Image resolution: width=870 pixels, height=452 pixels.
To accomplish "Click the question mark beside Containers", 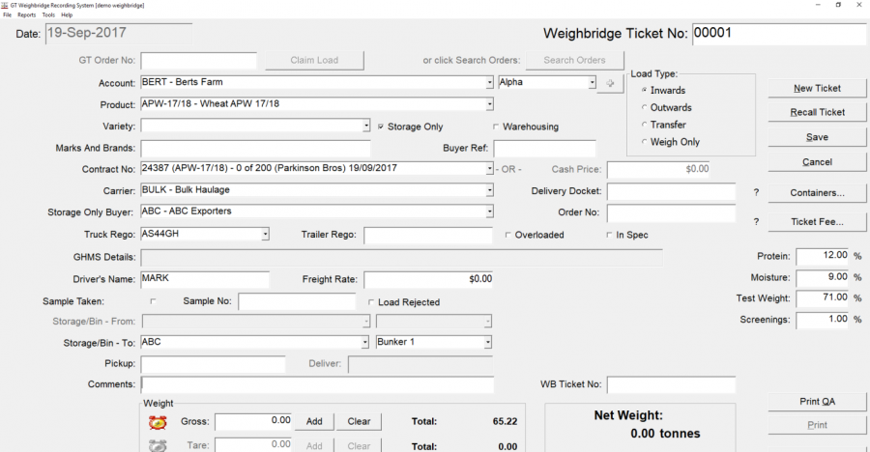I will pos(756,193).
